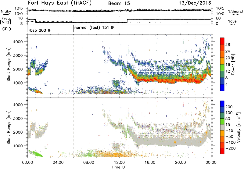The image size is (244, 169).
Task: Click the "Power [dB]" color bar title
Action: click(x=233, y=64)
